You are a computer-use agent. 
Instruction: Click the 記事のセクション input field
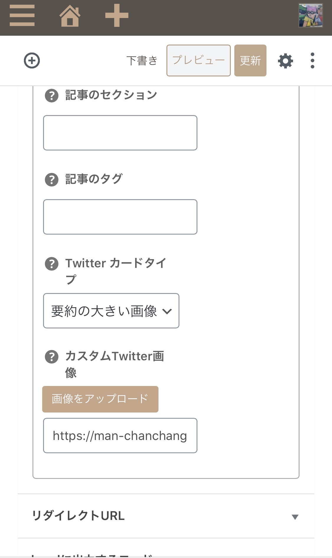(120, 133)
